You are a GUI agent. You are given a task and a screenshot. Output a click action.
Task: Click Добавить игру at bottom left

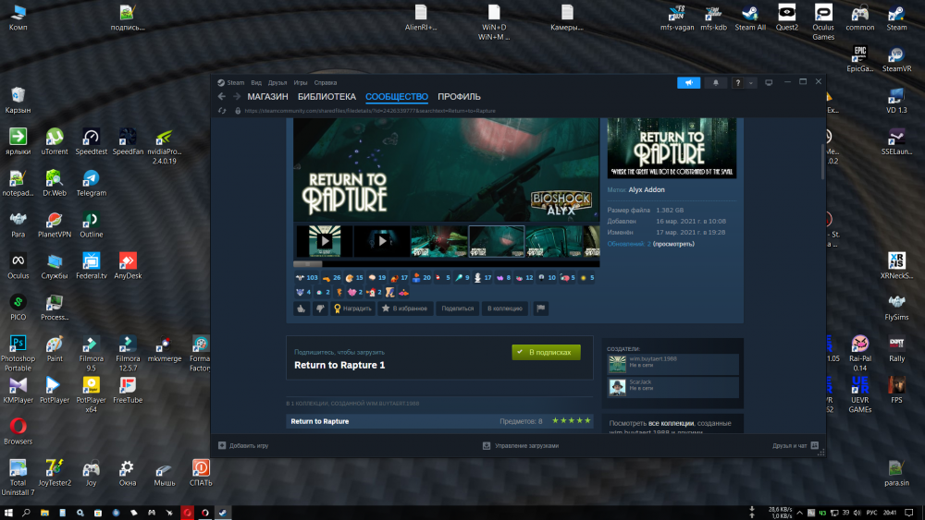243,446
